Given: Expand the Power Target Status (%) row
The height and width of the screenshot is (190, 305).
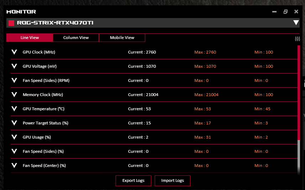Looking at the screenshot, I should click(x=14, y=123).
